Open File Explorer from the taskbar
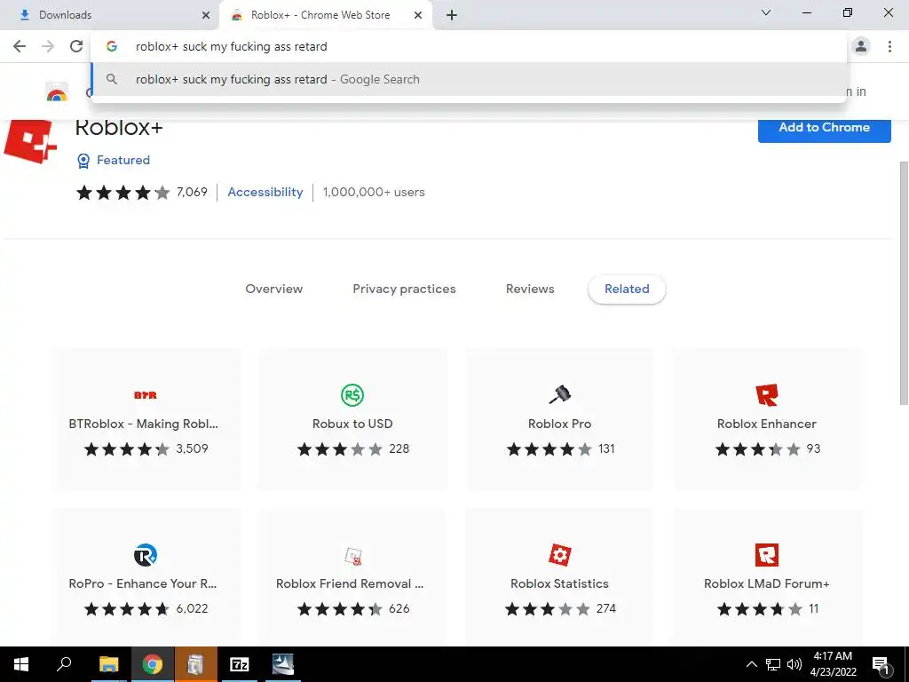This screenshot has height=682, width=909. point(108,664)
